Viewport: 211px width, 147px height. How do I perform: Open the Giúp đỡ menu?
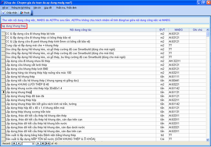48,7
